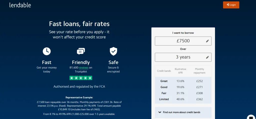
Task: Select the Limited credit band row
Action: click(183, 99)
